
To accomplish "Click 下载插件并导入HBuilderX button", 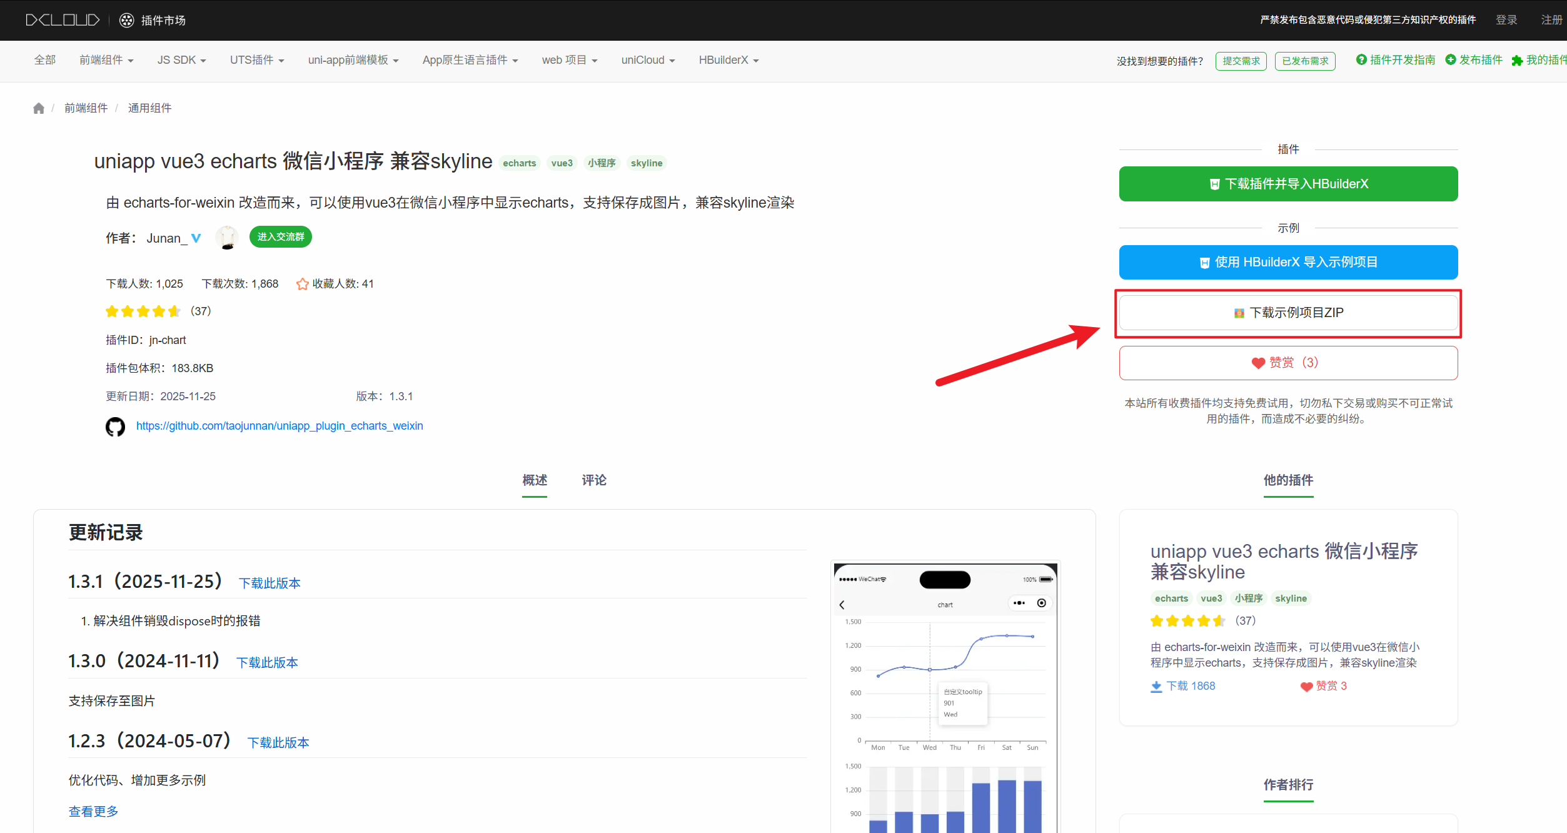I will [1287, 183].
